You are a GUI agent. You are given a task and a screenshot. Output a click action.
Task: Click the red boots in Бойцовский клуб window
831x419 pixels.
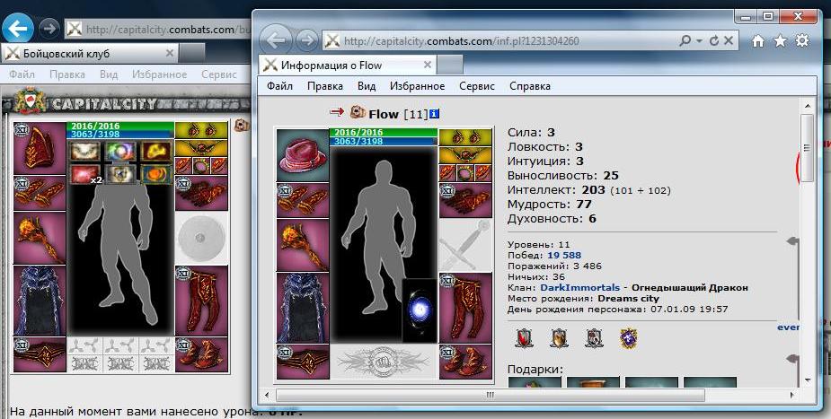(201, 354)
